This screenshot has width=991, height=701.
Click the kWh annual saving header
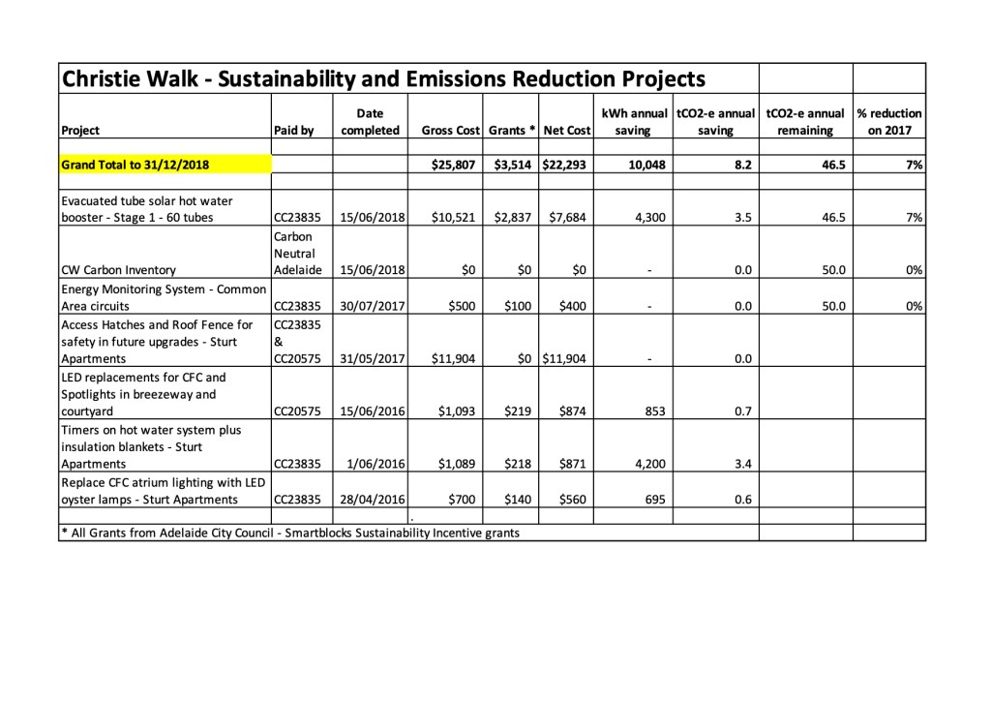634,122
